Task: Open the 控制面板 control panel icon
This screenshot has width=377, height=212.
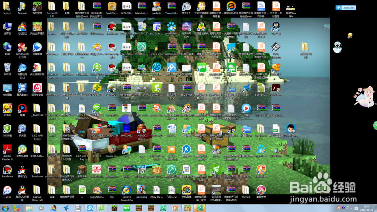Action: pyautogui.click(x=7, y=88)
